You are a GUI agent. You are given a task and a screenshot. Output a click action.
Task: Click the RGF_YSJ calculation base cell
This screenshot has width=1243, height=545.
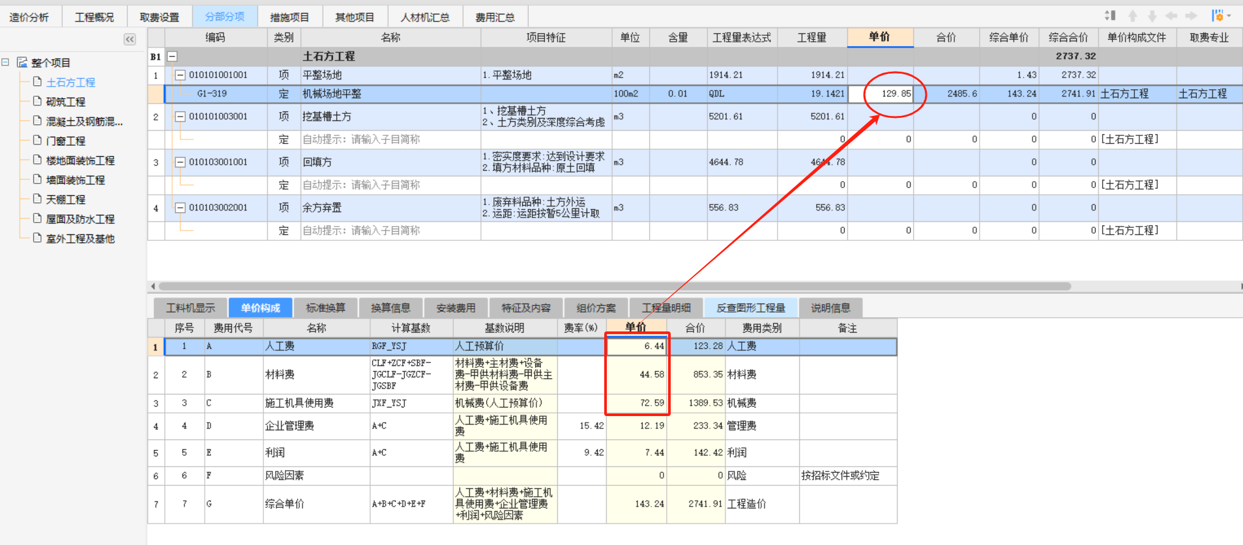click(411, 346)
